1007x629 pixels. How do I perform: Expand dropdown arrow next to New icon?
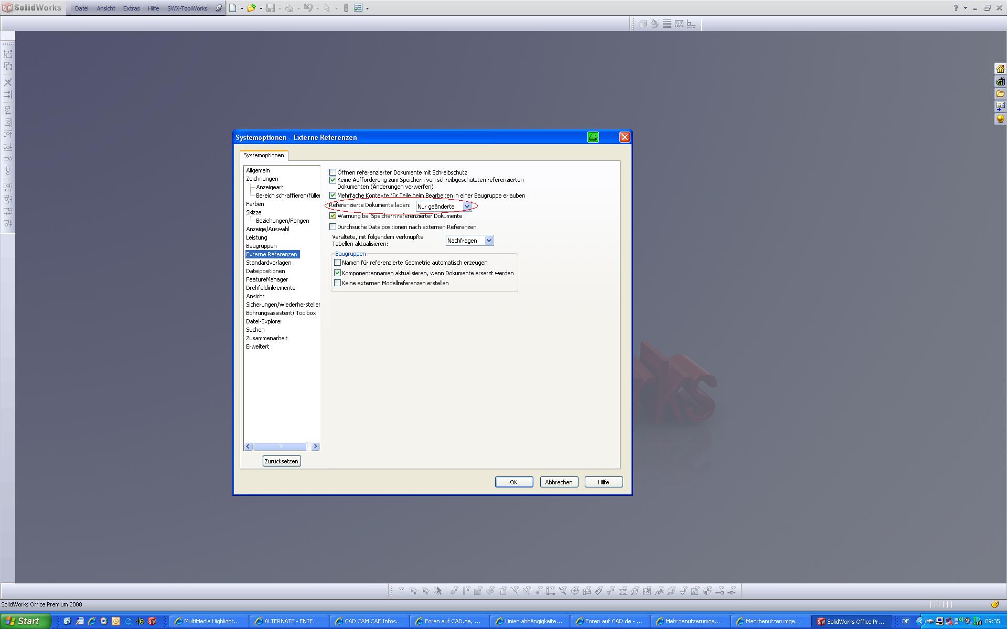[x=242, y=8]
